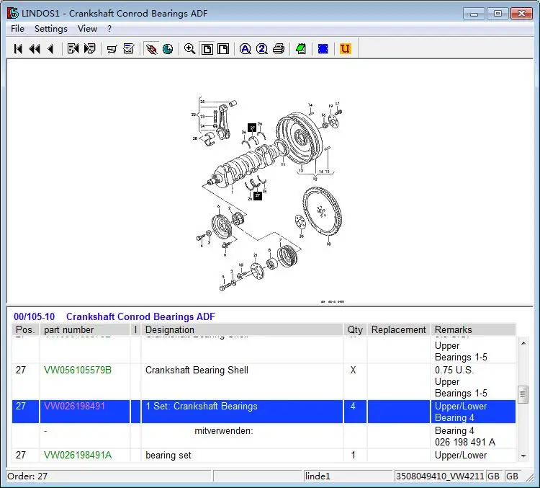Click the magnifier zoom-in icon
The height and width of the screenshot is (488, 540).
(x=190, y=49)
